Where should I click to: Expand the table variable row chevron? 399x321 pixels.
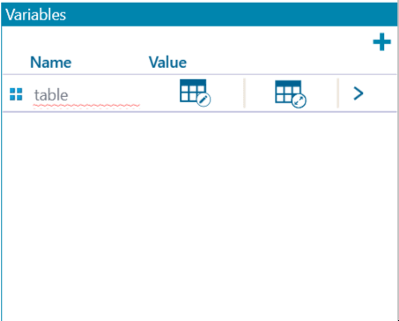click(358, 93)
